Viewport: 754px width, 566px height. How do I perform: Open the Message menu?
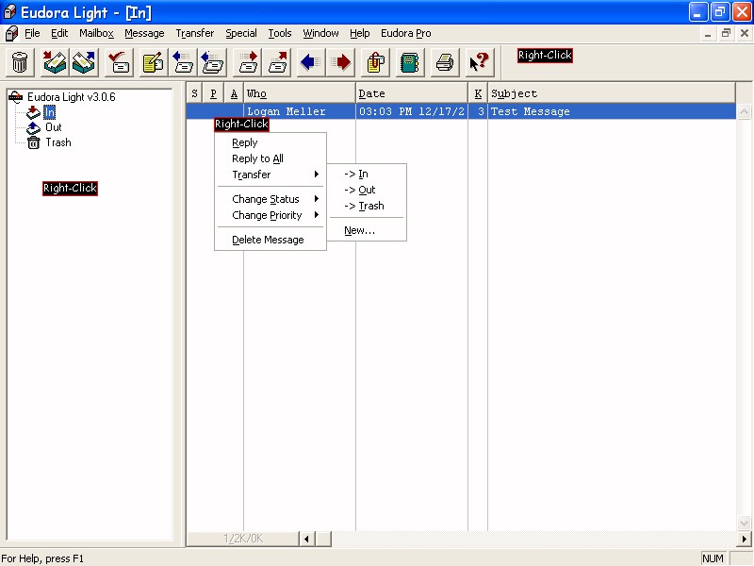point(144,33)
